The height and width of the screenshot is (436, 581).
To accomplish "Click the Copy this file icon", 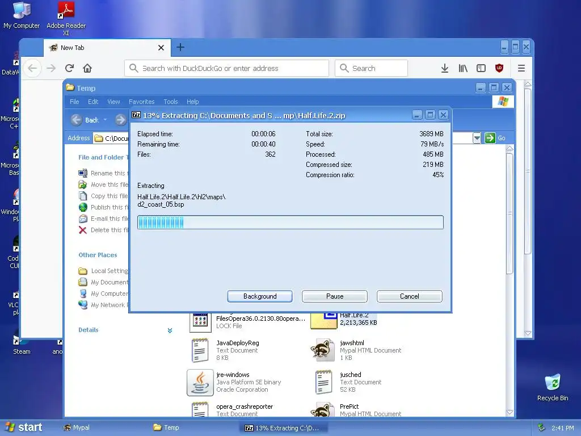I will [x=83, y=196].
